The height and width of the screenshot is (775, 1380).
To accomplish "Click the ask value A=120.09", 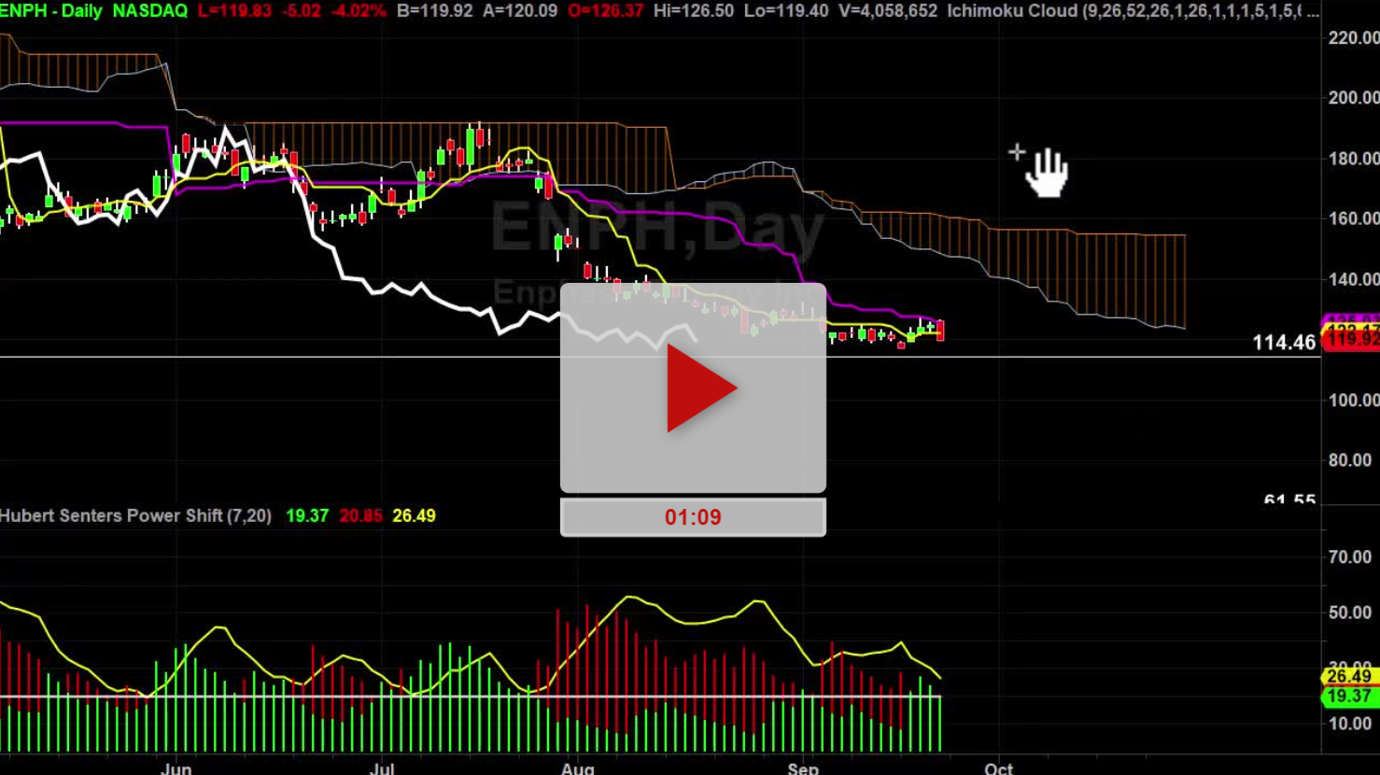I will point(522,11).
